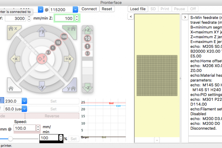Click the baud rate 115200 text field
The height and width of the screenshot is (148, 222).
tap(61, 9)
